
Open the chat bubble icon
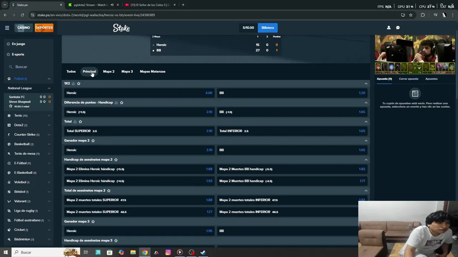tap(398, 27)
